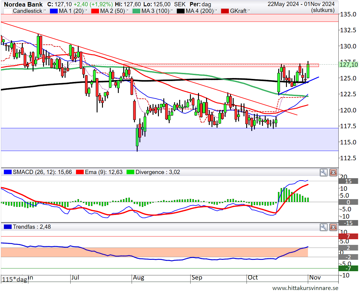Click the Sep month axis label
This screenshot has height=293, width=359.
tap(197, 278)
